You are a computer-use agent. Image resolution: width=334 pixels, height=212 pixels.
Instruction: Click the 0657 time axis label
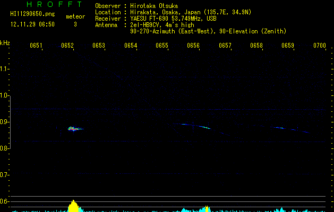click(225, 46)
